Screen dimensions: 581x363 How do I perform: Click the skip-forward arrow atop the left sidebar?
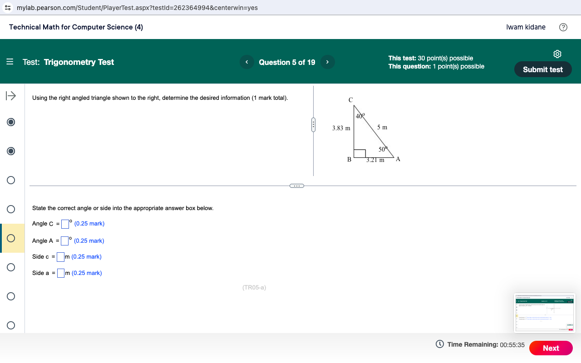click(x=10, y=96)
